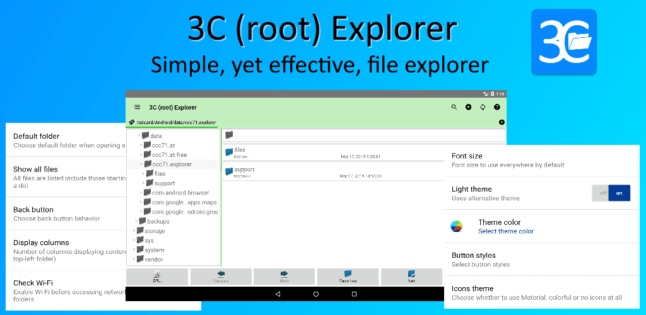Click the blue 'files' folder icon in list
Screen dimensions: 646x315
click(229, 152)
